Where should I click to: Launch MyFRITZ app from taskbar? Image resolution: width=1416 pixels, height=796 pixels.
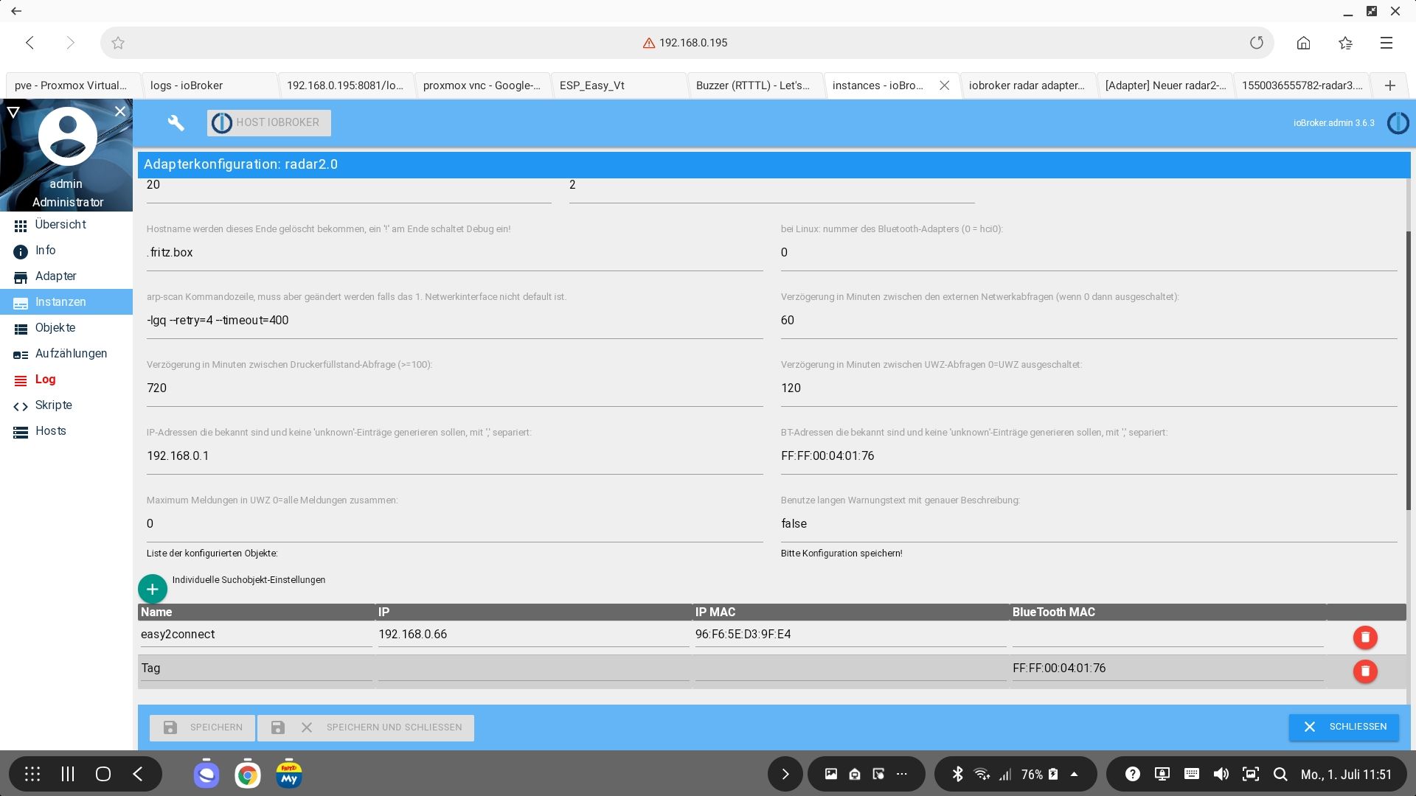(289, 775)
